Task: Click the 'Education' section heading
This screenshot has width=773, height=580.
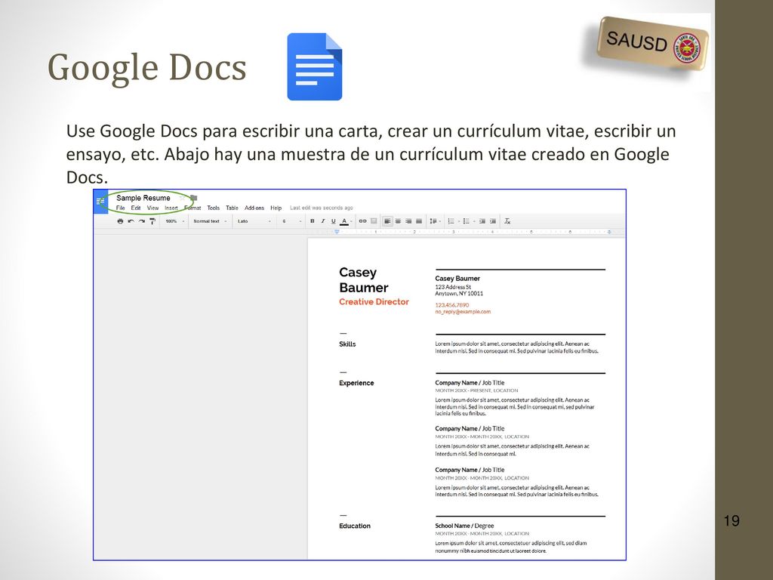Action: 355,526
